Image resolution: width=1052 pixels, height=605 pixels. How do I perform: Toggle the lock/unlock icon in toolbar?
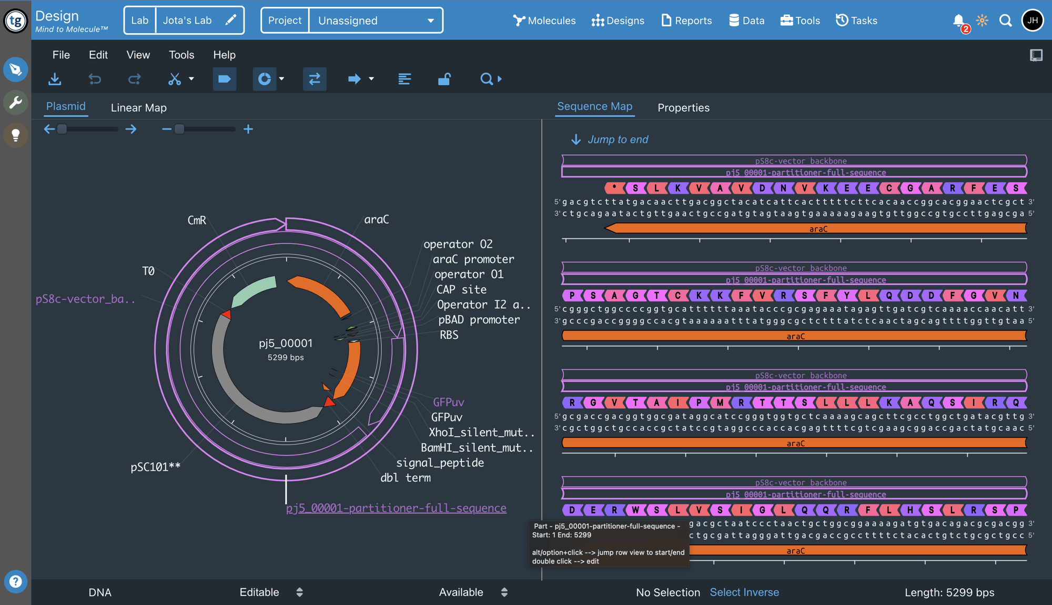pyautogui.click(x=444, y=79)
